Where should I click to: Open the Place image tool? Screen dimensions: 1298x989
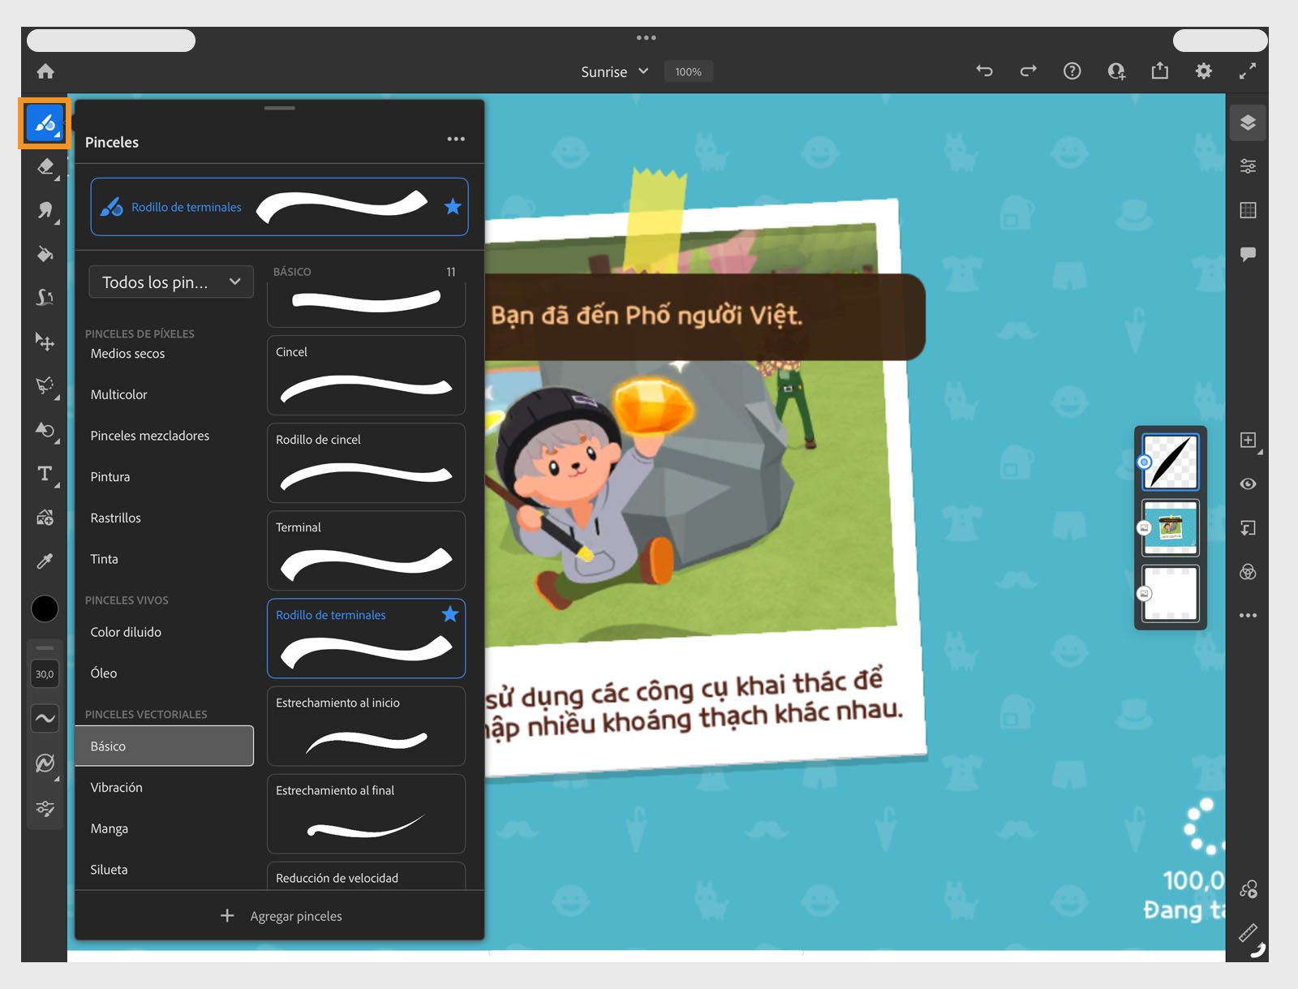pyautogui.click(x=45, y=518)
